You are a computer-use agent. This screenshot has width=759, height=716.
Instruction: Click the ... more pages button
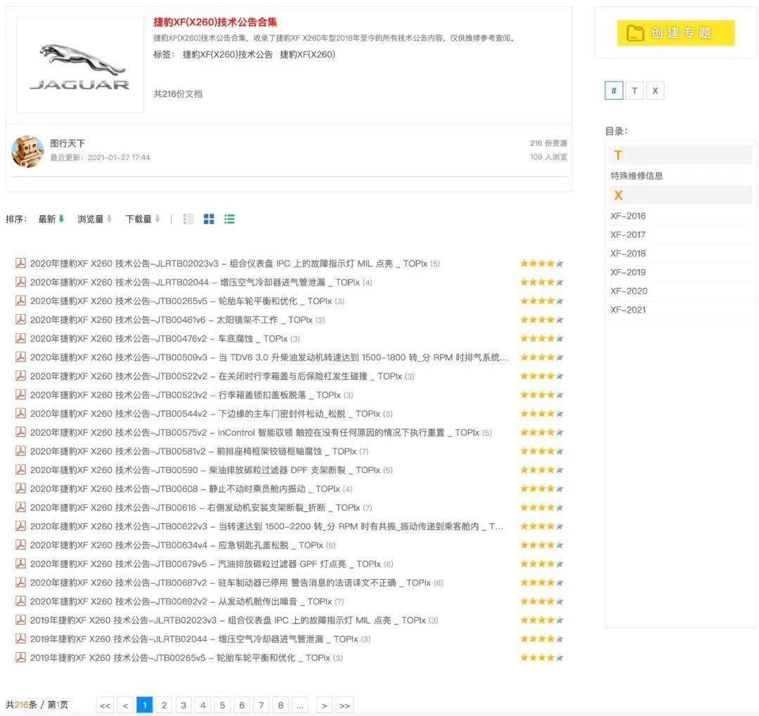299,705
